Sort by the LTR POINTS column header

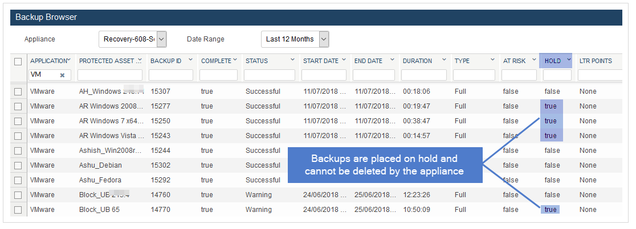tap(596, 61)
